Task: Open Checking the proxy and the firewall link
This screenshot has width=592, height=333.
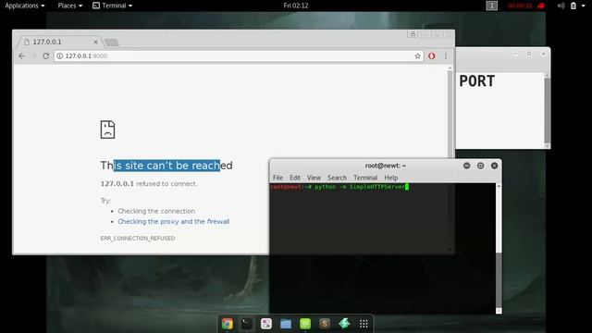Action: [173, 221]
